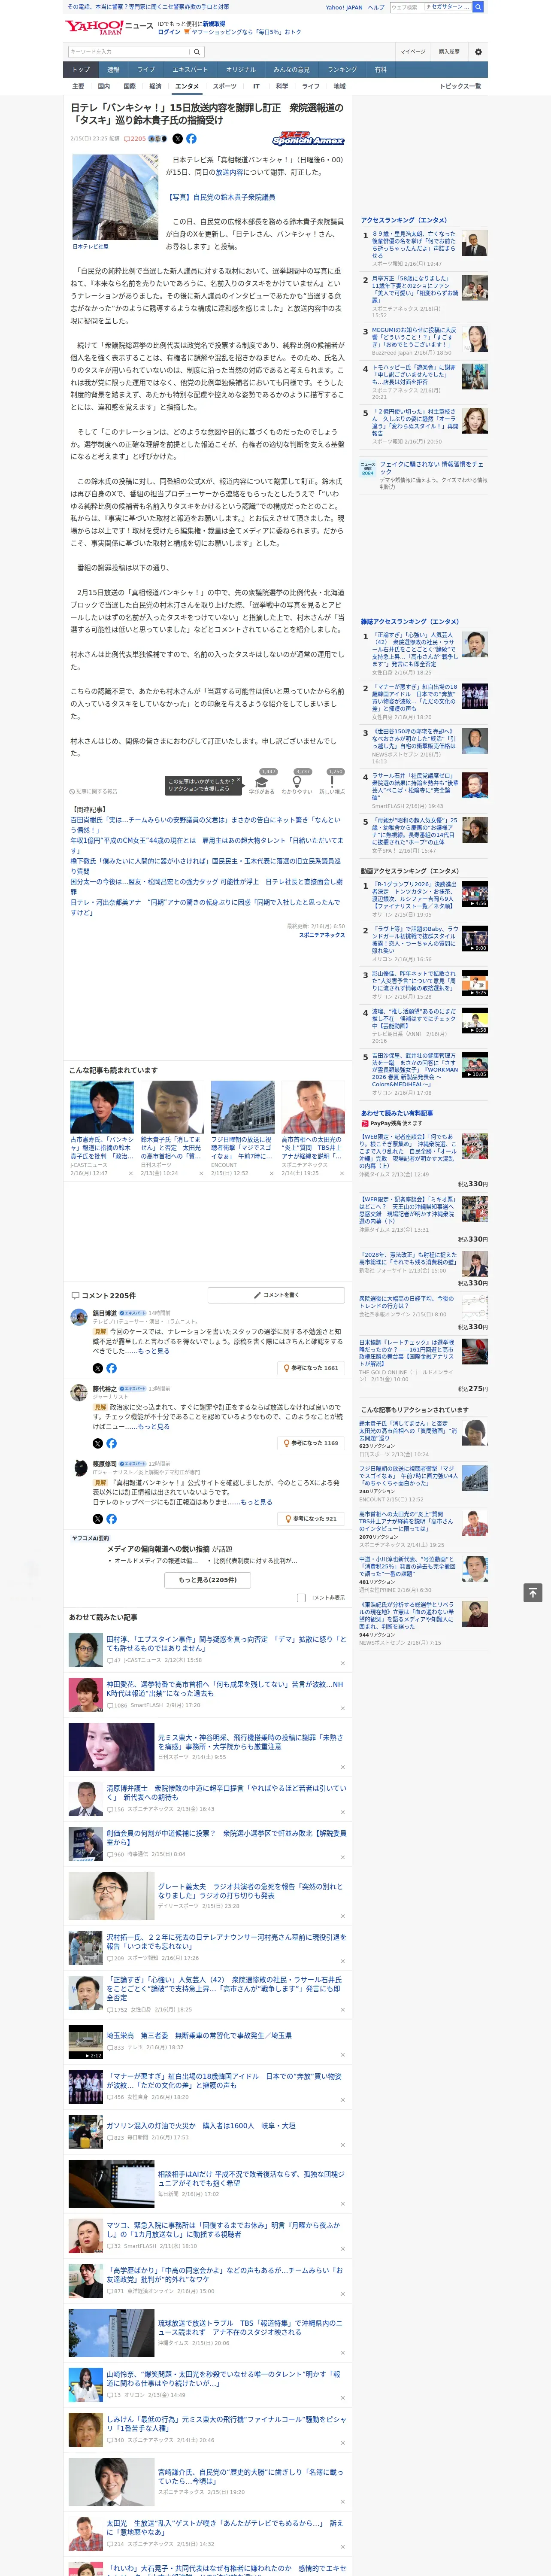
Task: Open the settings gear in the header
Action: click(x=478, y=52)
